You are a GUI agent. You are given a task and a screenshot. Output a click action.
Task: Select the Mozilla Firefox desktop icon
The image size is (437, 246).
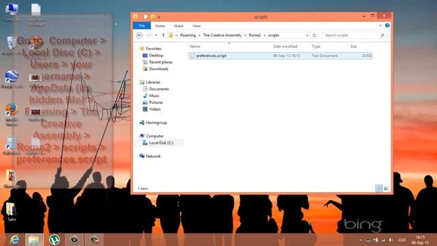pos(12,115)
